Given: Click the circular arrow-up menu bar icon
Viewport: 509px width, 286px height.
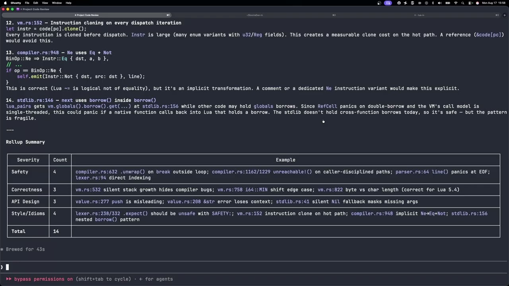Looking at the screenshot, I should click(x=399, y=3).
